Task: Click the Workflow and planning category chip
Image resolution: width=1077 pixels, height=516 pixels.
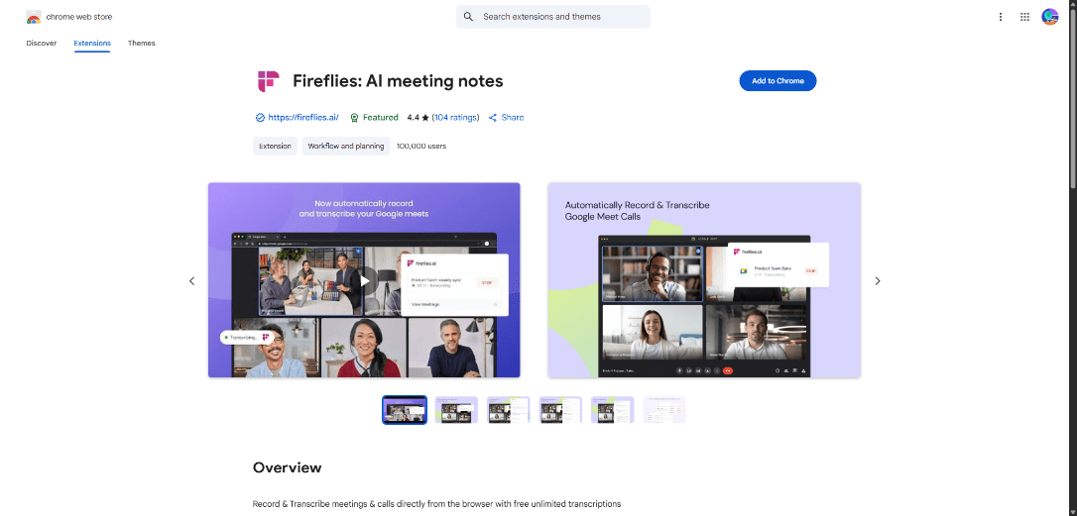Action: pos(345,146)
